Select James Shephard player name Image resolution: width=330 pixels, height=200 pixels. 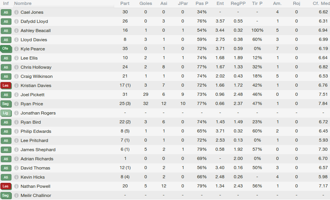coord(38,150)
